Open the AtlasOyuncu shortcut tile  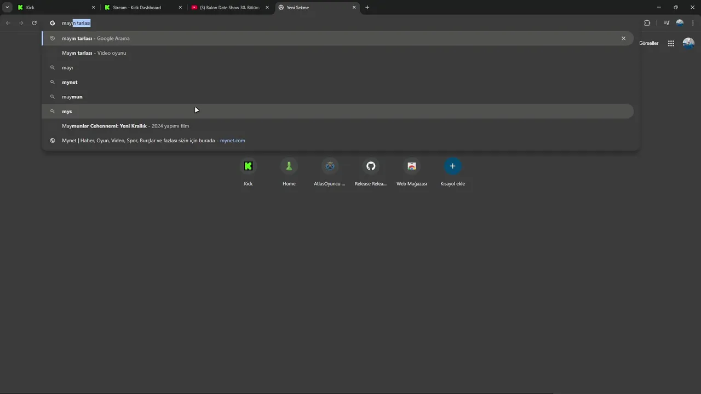[330, 172]
